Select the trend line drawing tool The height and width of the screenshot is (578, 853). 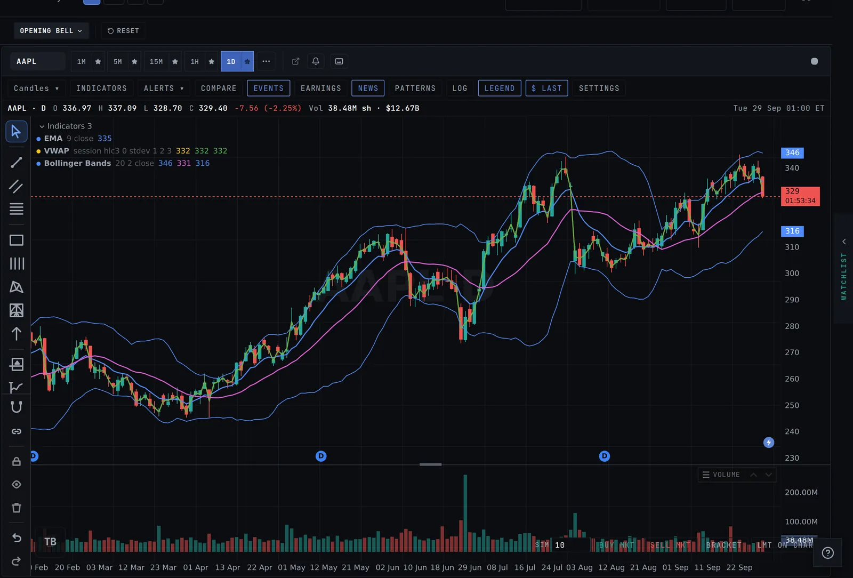[x=17, y=163]
